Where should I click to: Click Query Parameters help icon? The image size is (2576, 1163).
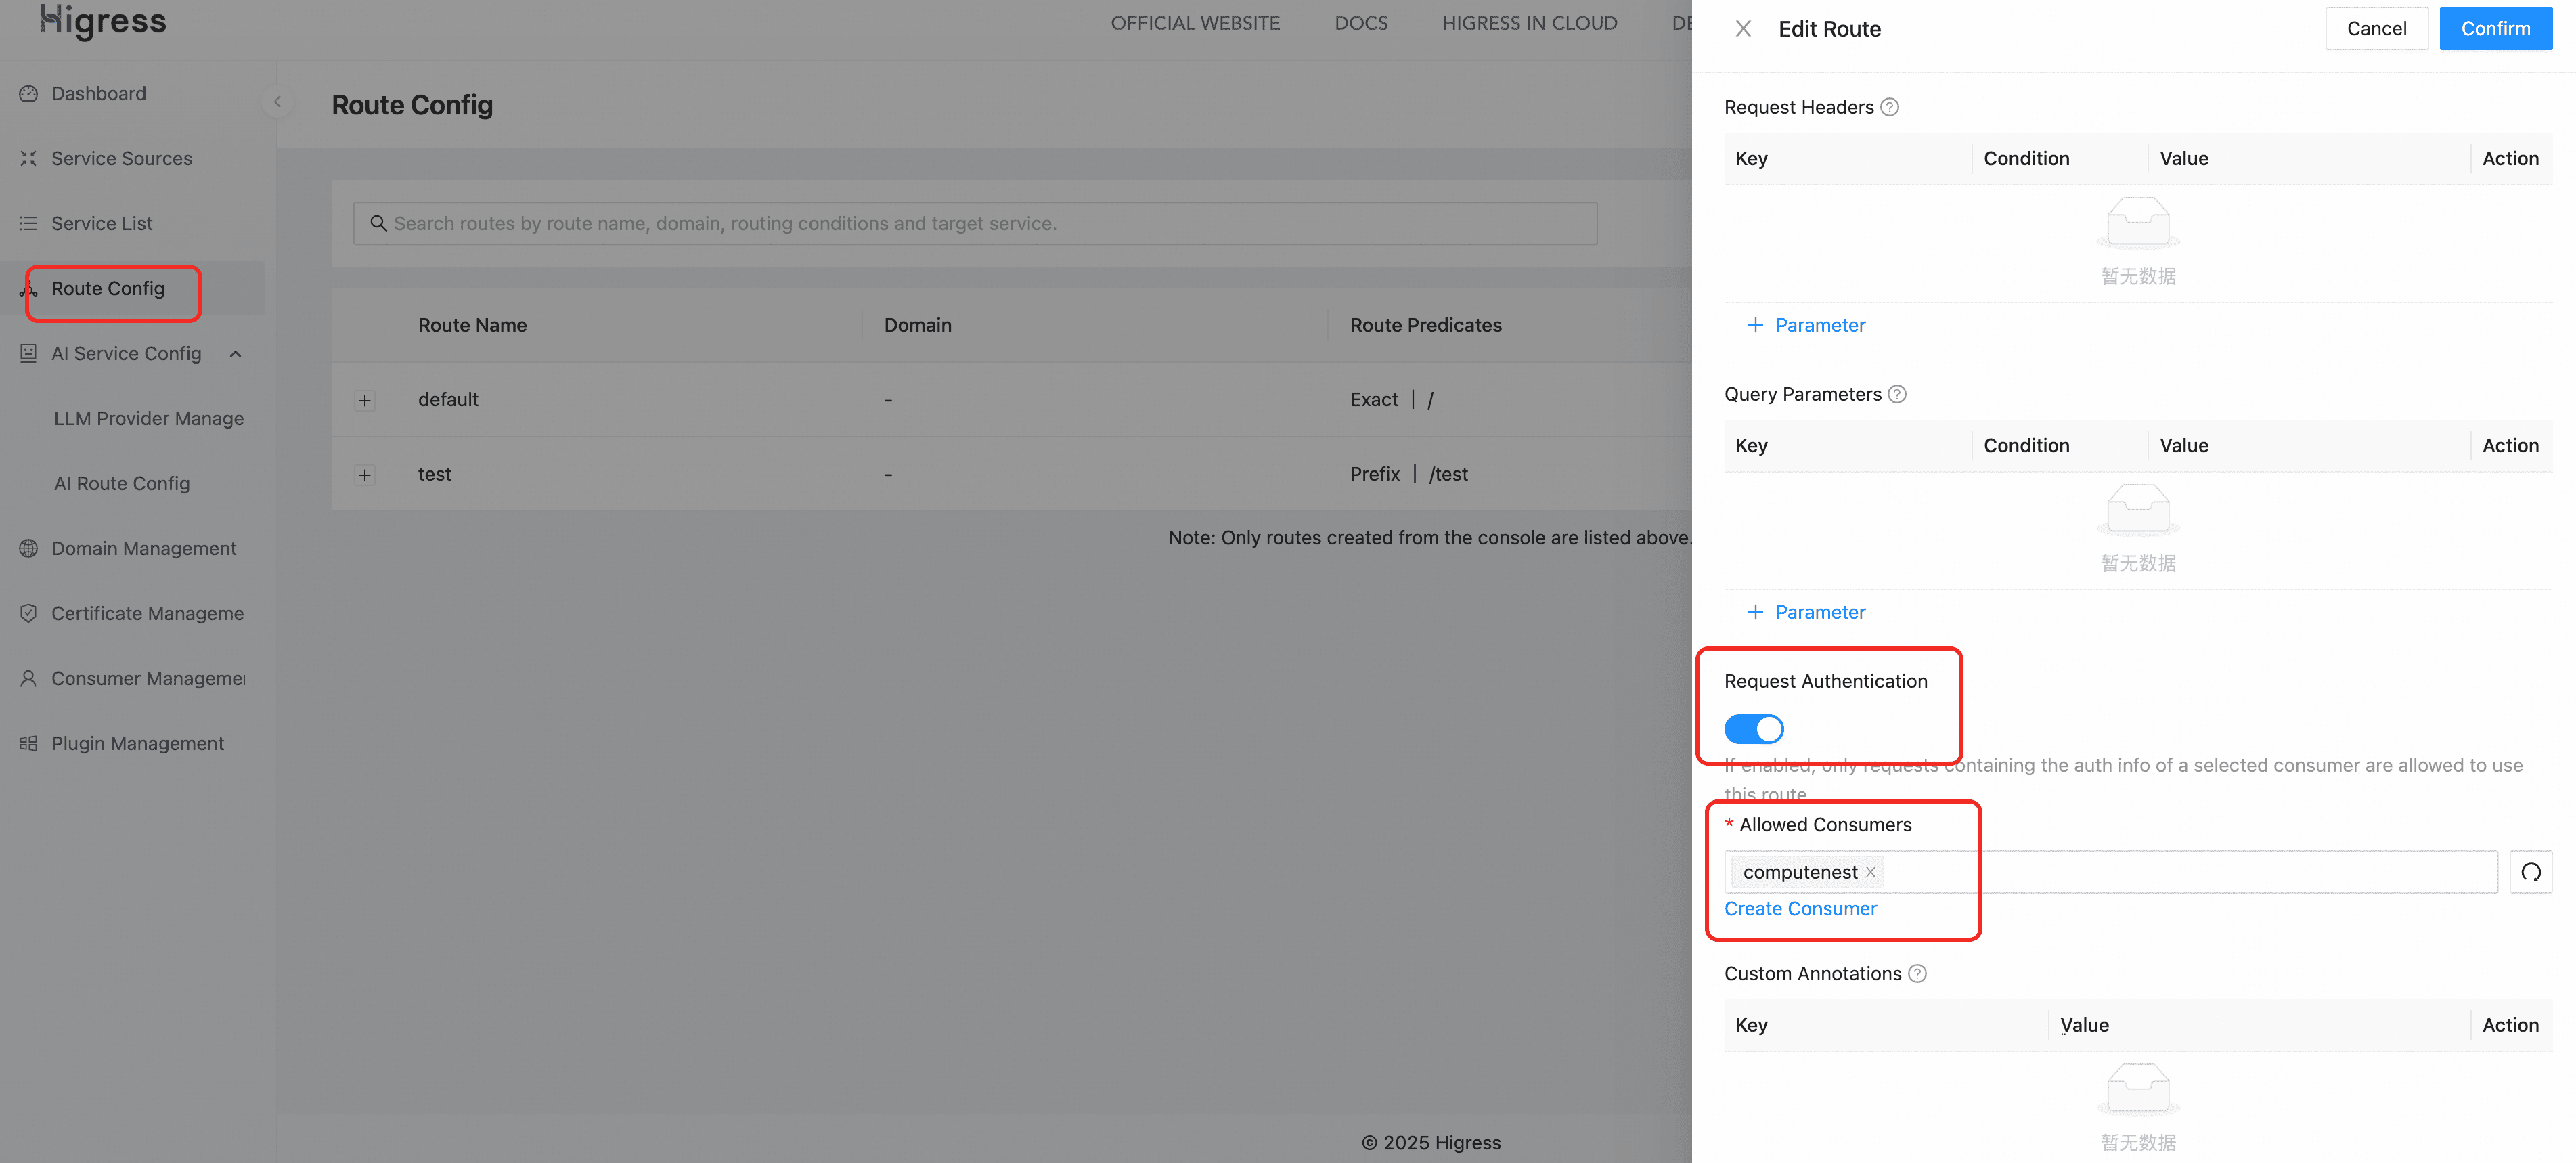tap(1897, 394)
